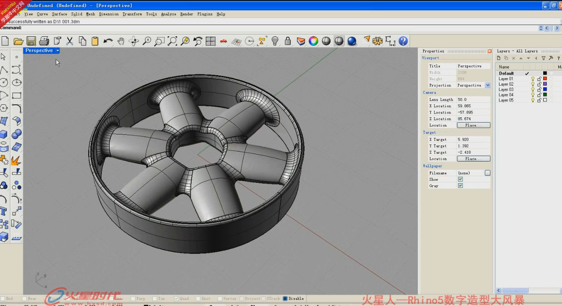562x306 pixels.
Task: Open the View menu
Action: [28, 14]
